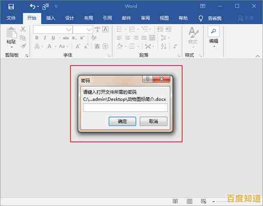The width and height of the screenshot is (263, 206).
Task: Click the 取消 (Cancel) button in password dialog
Action: coord(153,121)
